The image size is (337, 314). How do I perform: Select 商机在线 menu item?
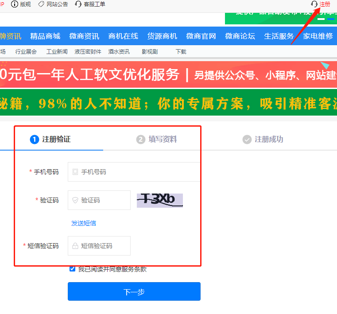[x=123, y=36]
